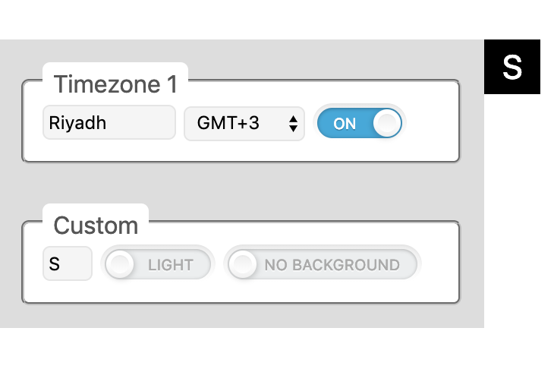This screenshot has width=554, height=369.
Task: Open the GMT+3 timezone dropdown
Action: tap(244, 124)
